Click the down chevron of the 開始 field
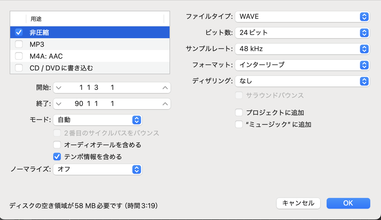381x220 pixels. tap(59, 88)
